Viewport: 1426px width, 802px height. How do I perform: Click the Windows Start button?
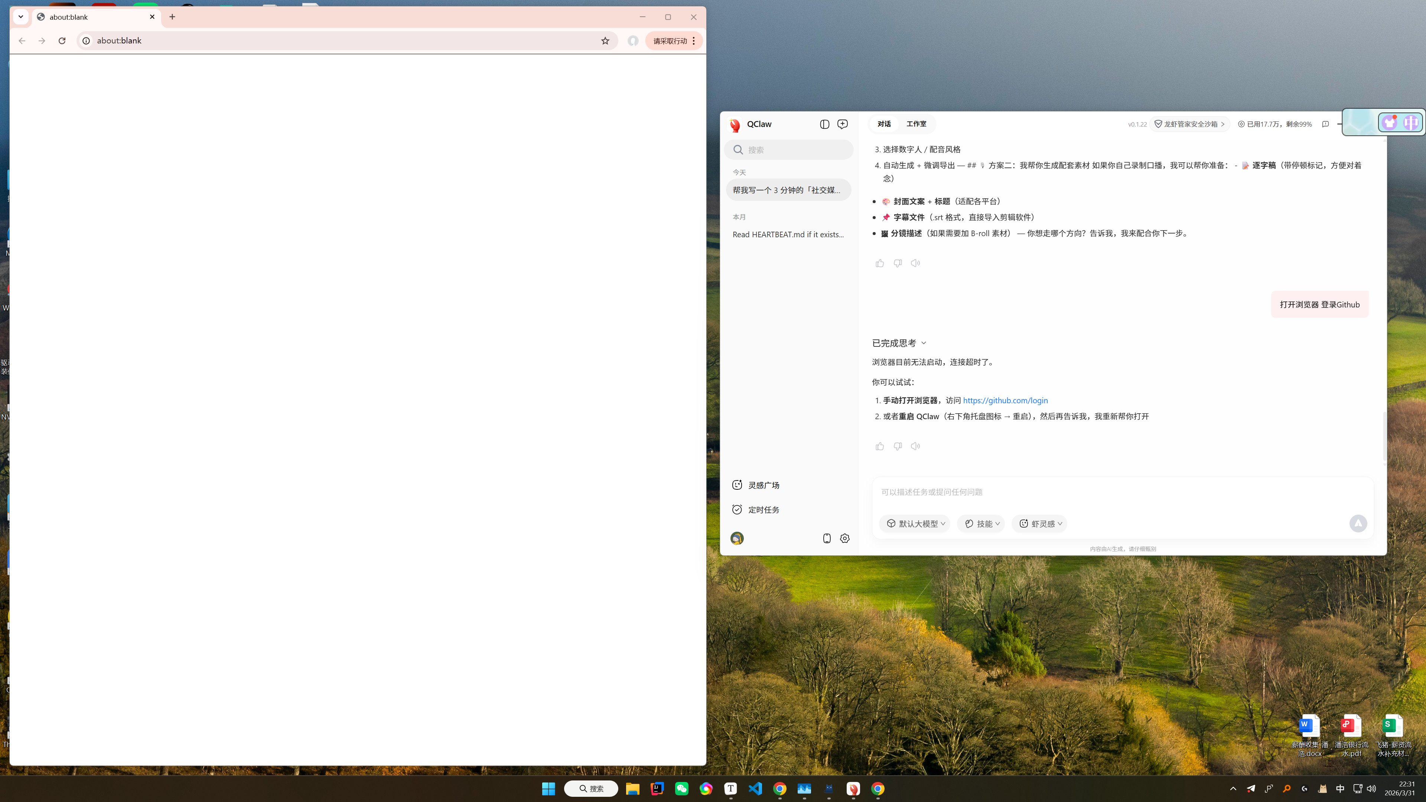point(548,789)
